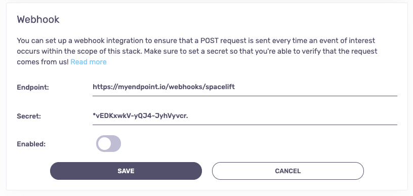Click the asterisk at start of the secret value
This screenshot has height=196, width=413.
(94, 115)
